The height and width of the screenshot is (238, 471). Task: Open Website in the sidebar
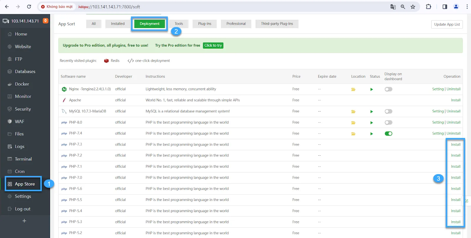tap(23, 46)
